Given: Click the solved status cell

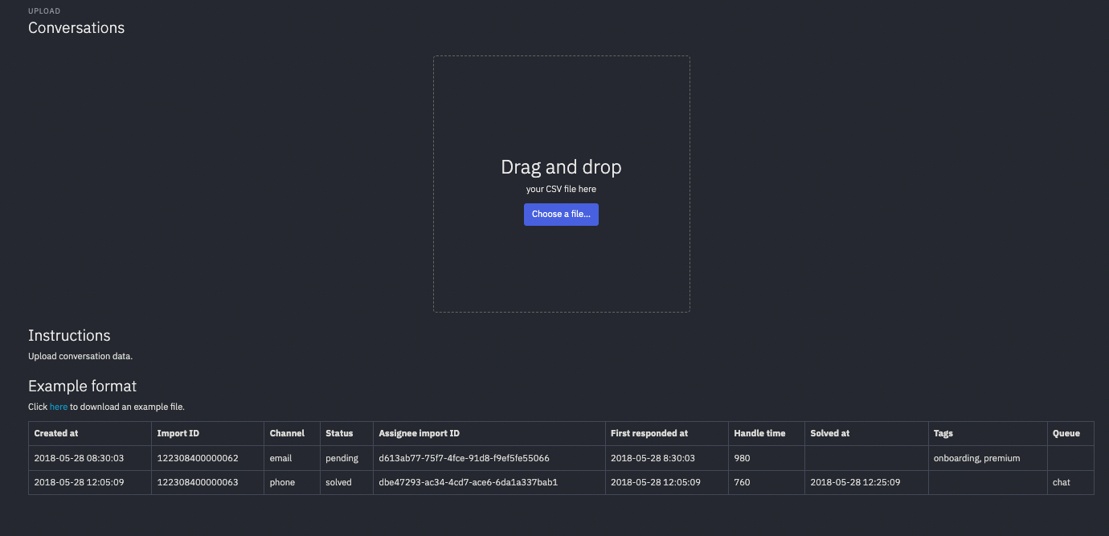Looking at the screenshot, I should pos(347,482).
